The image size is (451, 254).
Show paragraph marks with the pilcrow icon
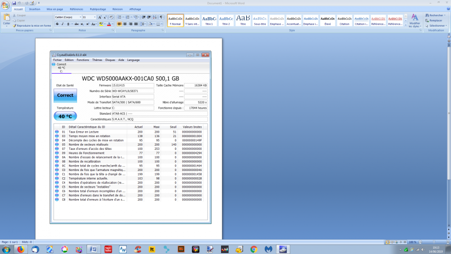pos(161,17)
